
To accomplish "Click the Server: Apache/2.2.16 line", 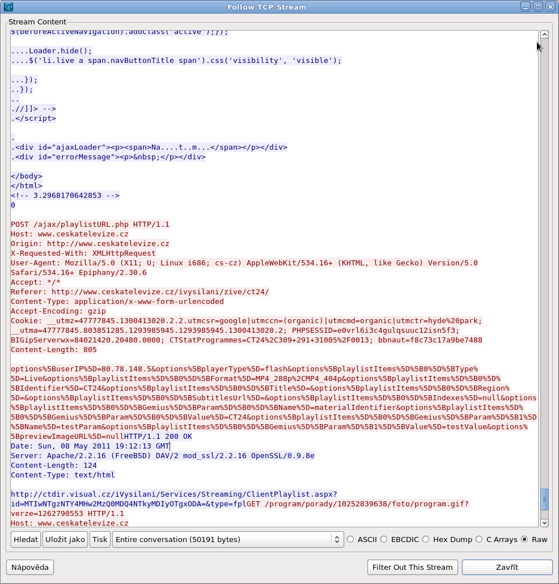I will tap(163, 456).
